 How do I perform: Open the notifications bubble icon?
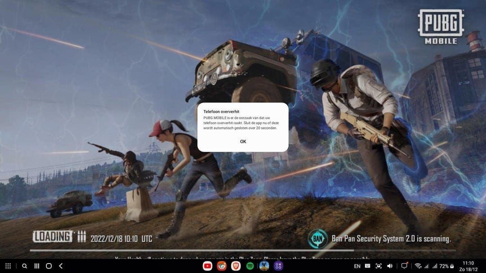(404, 266)
